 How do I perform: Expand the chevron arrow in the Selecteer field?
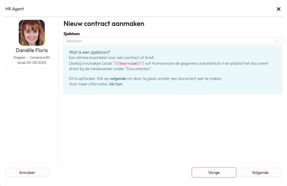(x=277, y=41)
